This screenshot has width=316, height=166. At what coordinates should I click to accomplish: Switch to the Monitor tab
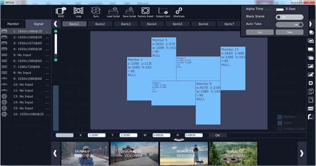pos(13,24)
